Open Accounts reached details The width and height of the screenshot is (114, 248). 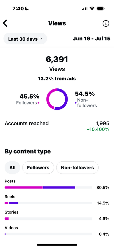(57, 126)
